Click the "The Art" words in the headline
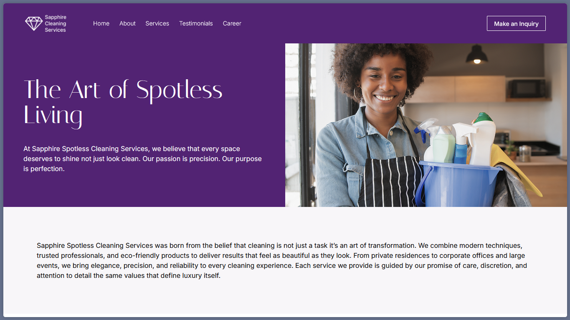The height and width of the screenshot is (320, 570). (x=62, y=90)
